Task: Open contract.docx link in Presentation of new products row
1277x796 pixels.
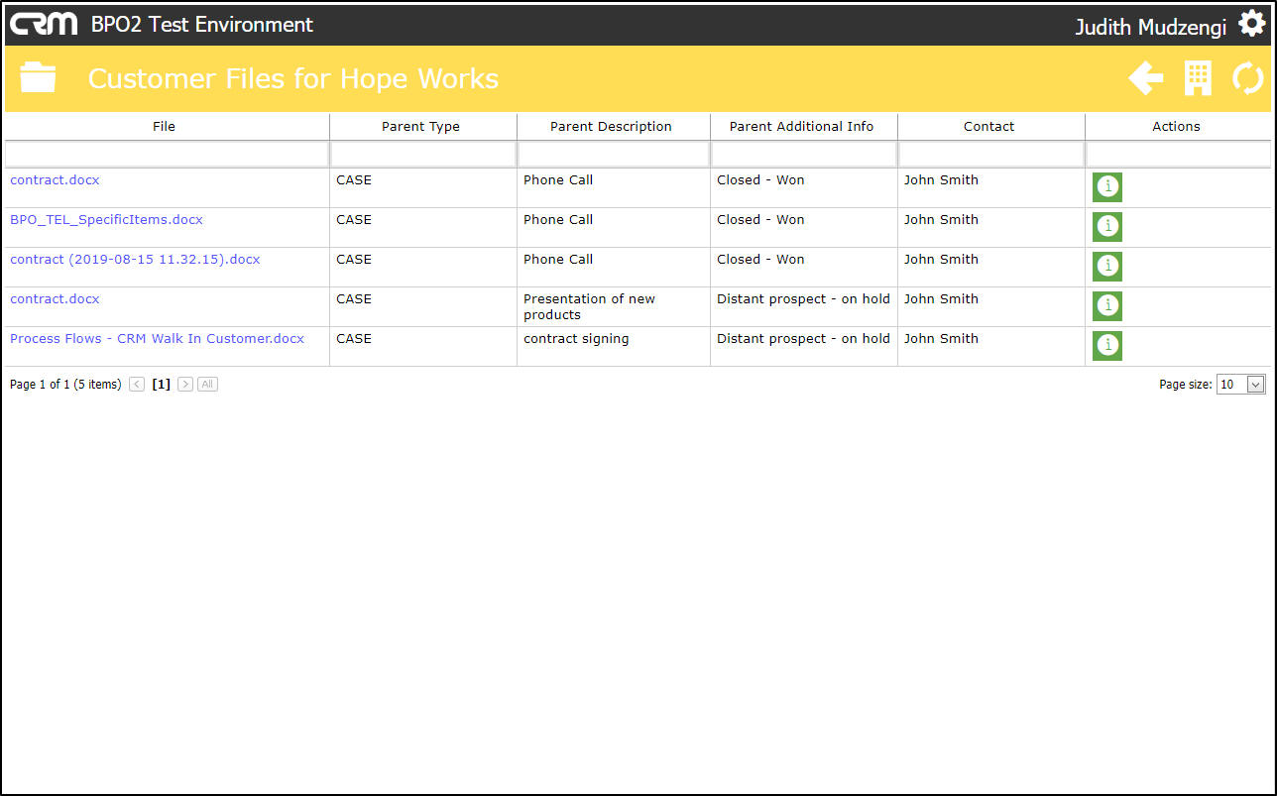Action: click(55, 299)
